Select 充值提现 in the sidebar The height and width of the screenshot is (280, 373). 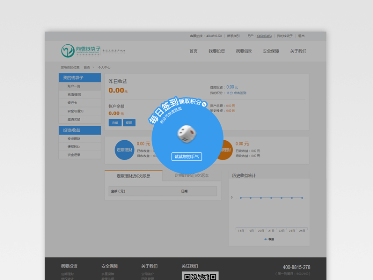tap(80, 95)
